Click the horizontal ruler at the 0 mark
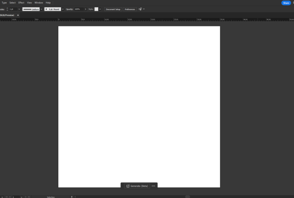The width and height of the screenshot is (294, 198). click(59, 19)
